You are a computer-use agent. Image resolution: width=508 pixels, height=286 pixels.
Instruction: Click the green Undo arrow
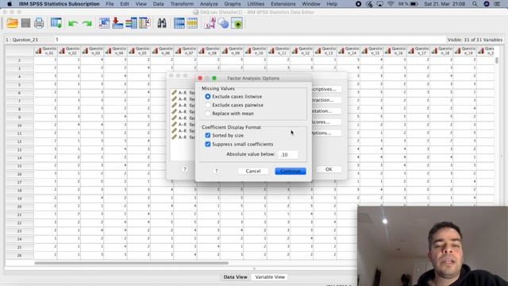click(73, 24)
